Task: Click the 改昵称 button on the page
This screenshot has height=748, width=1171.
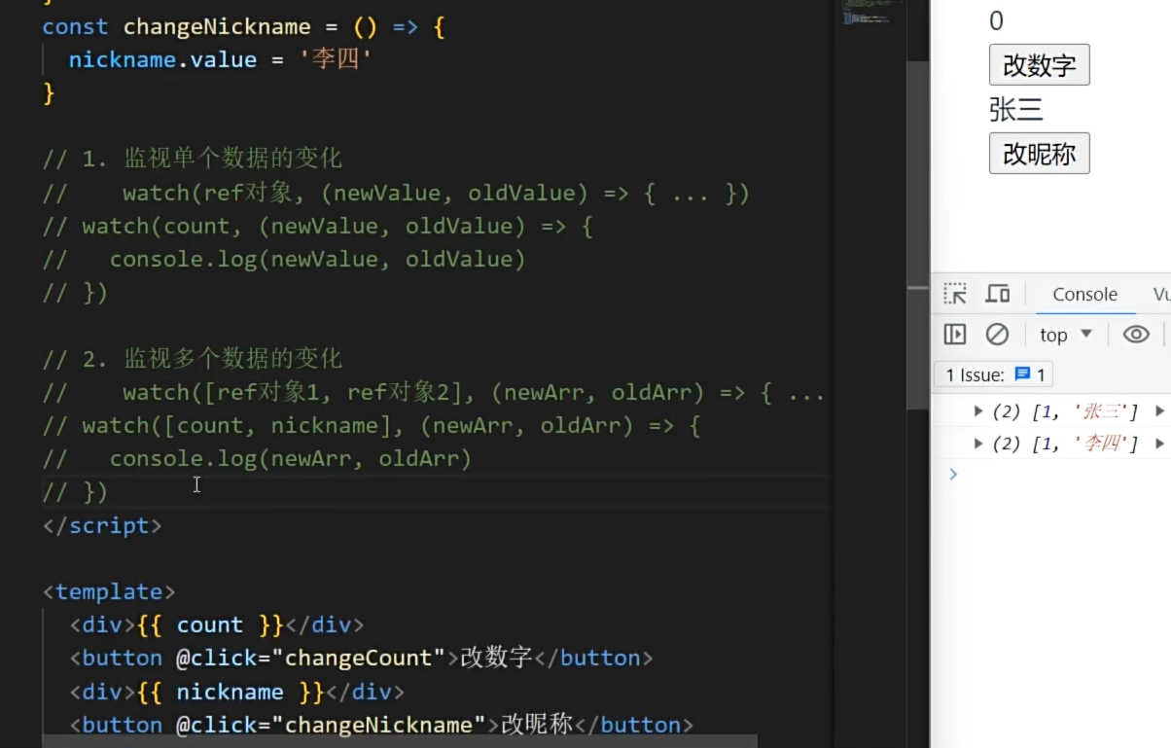Action: 1039,153
